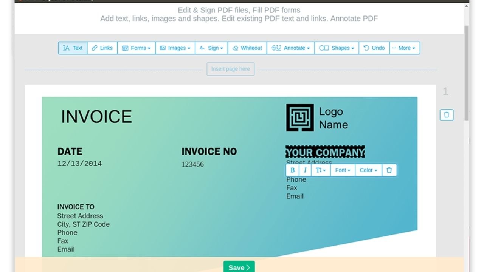484x272 pixels.
Task: Toggle italic on the selected text
Action: pos(305,170)
